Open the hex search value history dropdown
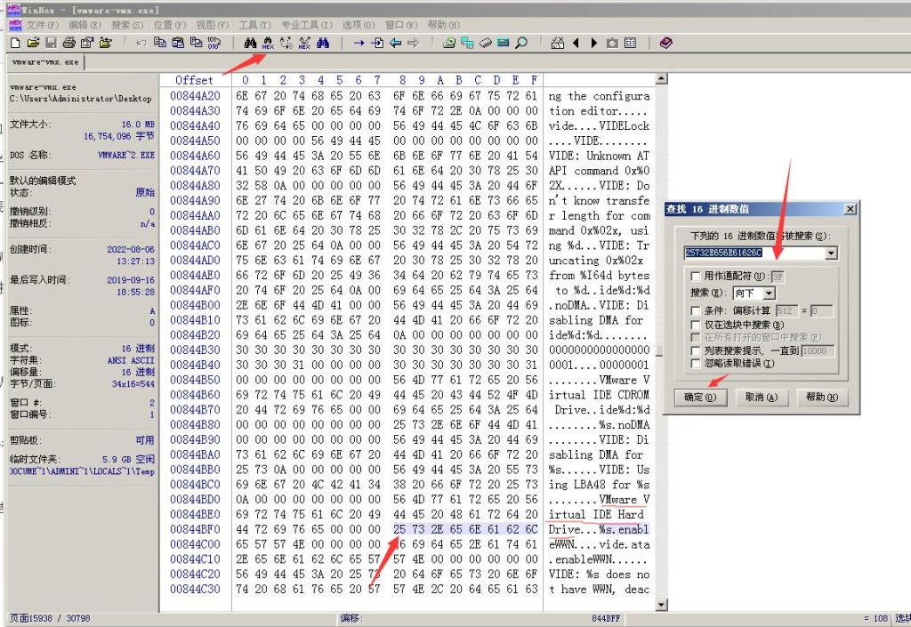 click(831, 253)
